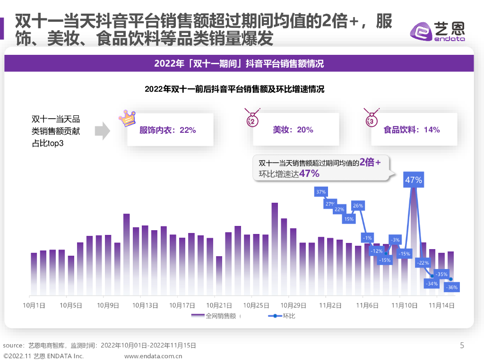Click the 10月17日 axis label
Viewport: 484px width, 363px height.
coord(182,305)
